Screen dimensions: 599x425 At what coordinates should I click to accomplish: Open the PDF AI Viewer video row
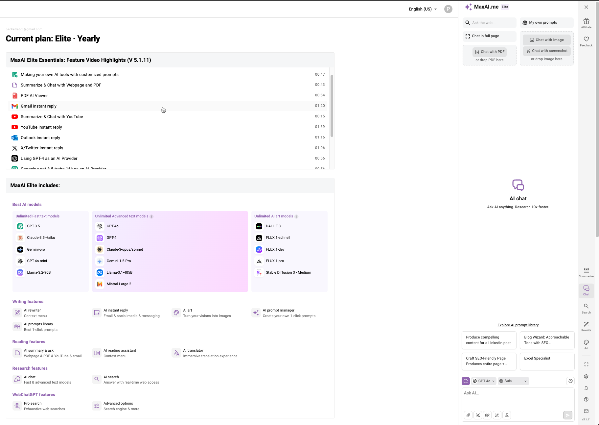(x=168, y=96)
